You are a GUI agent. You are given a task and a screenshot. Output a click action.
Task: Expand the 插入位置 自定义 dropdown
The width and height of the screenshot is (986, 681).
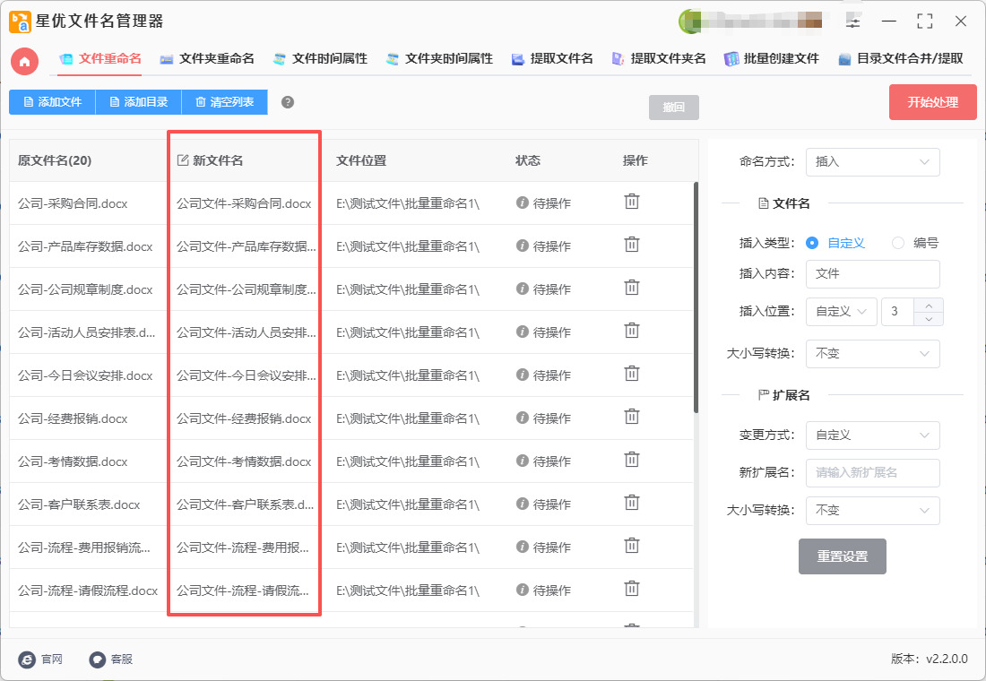coord(841,312)
